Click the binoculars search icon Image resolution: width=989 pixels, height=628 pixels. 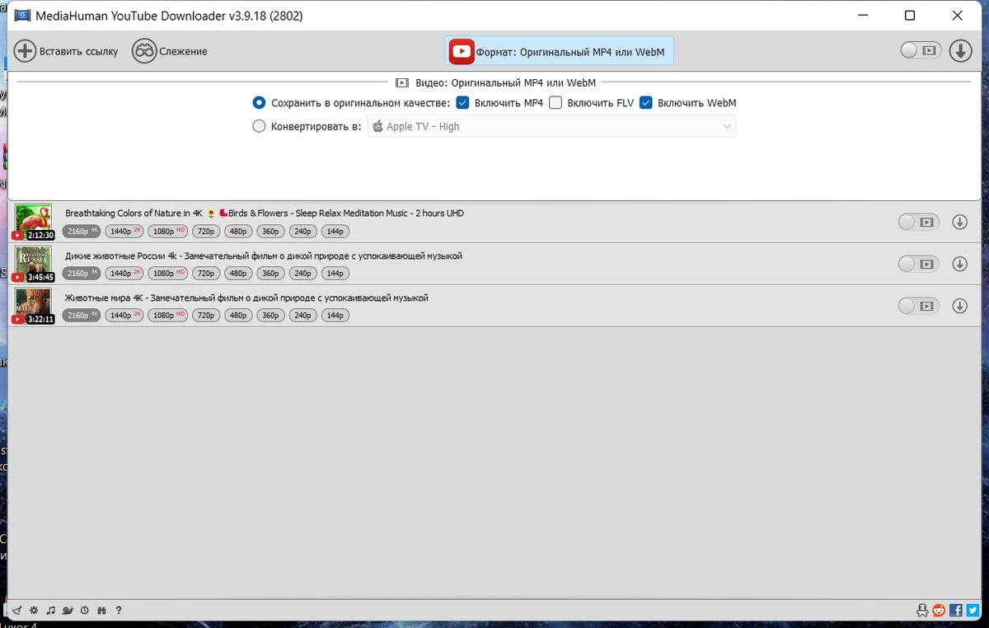(x=101, y=611)
